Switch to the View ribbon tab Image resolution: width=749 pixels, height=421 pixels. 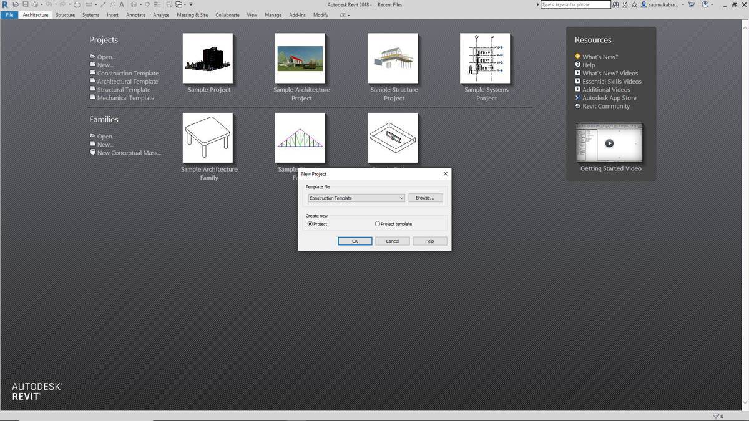(x=252, y=15)
